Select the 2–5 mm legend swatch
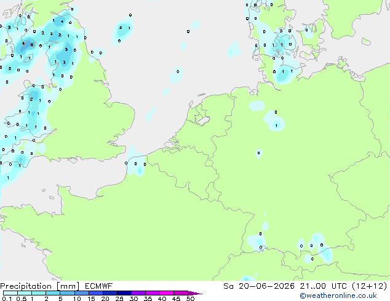This screenshot has height=301, width=390. (53, 293)
